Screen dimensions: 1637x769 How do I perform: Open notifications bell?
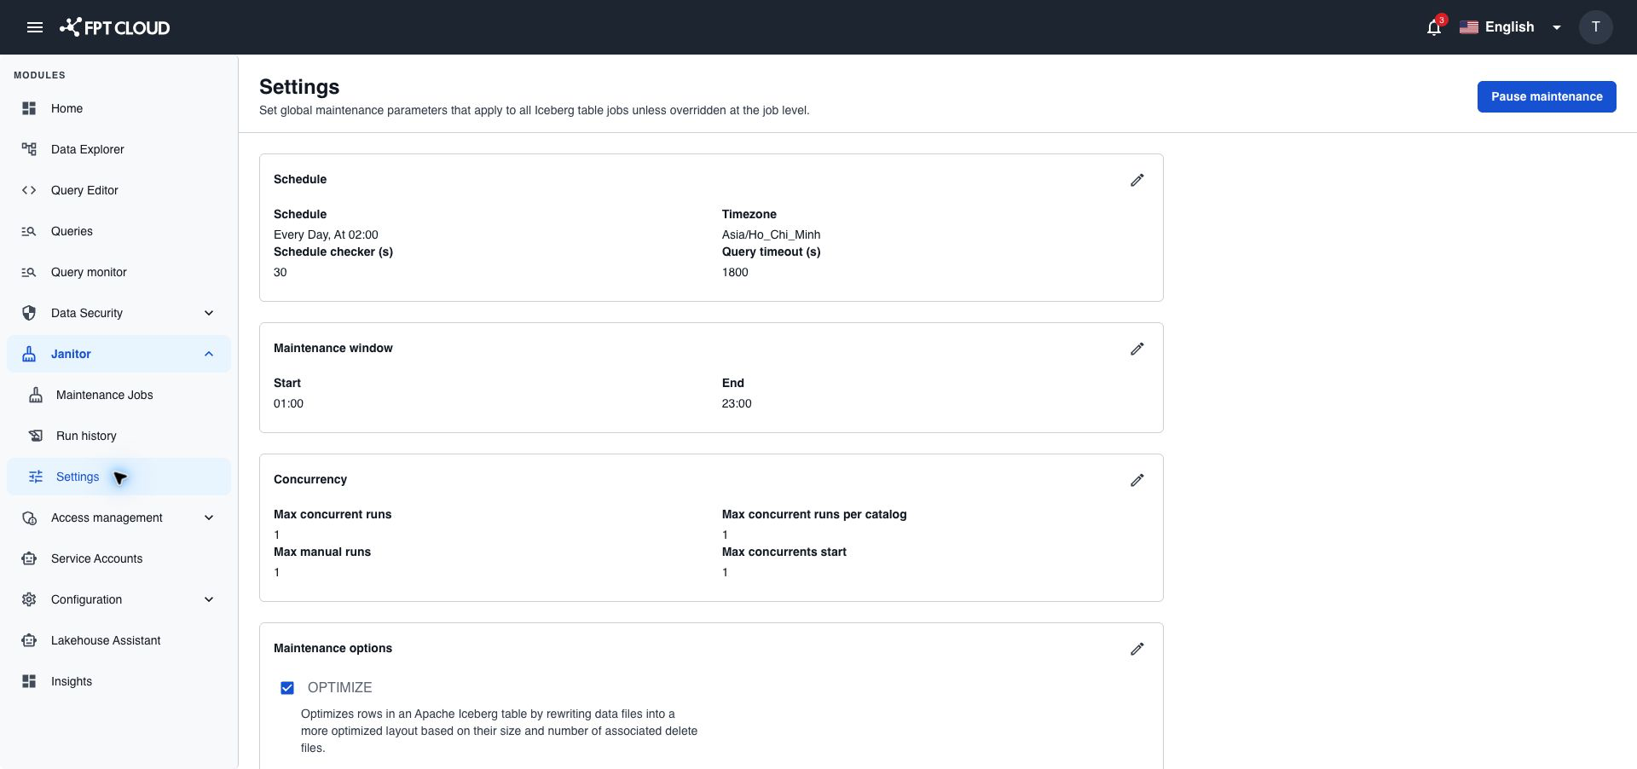tap(1434, 27)
